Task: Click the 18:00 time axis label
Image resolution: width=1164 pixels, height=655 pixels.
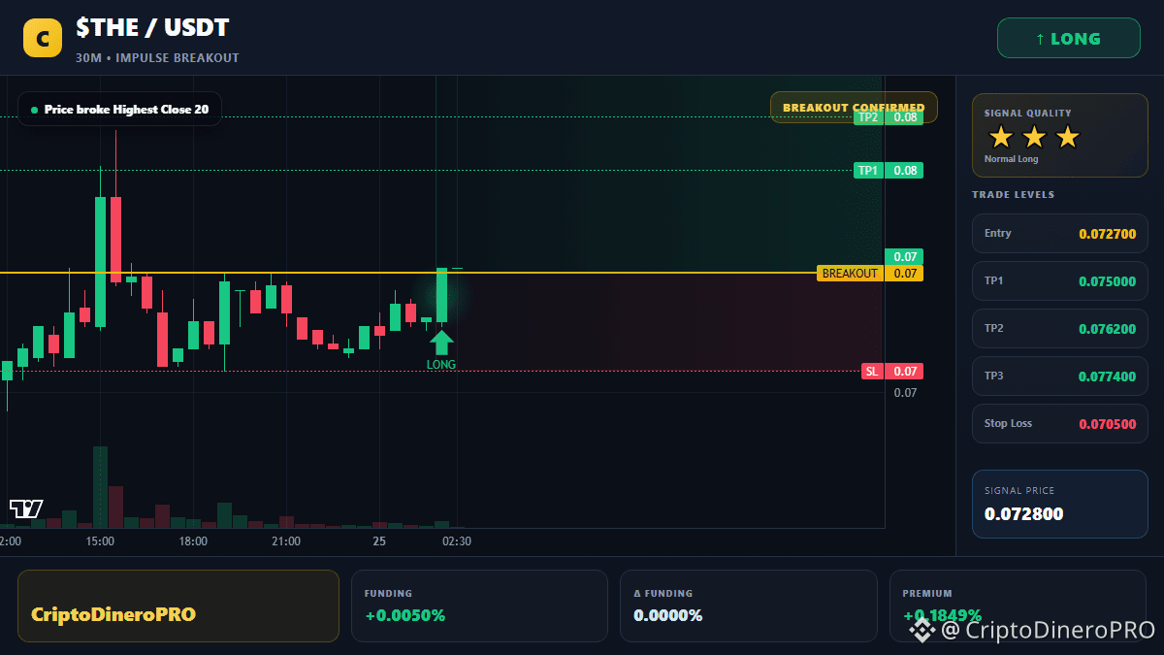Action: pyautogui.click(x=193, y=541)
